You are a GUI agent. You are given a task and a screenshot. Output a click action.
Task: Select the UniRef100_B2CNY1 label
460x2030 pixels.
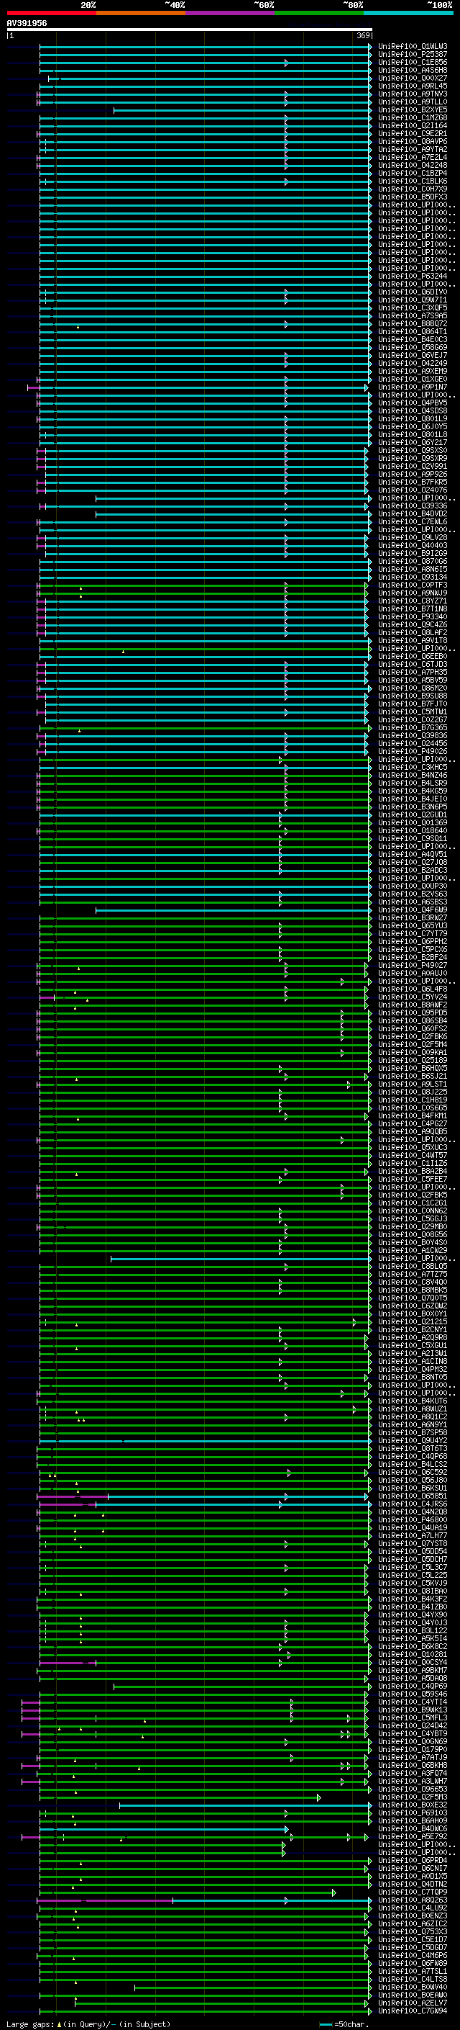413,1330
